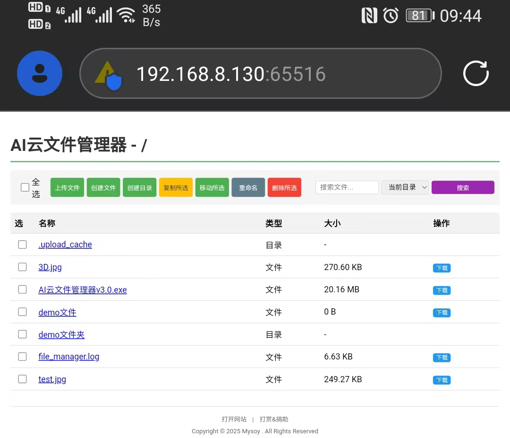Download 3D.jpg with its 下载 button
Image resolution: width=510 pixels, height=438 pixels.
[442, 268]
